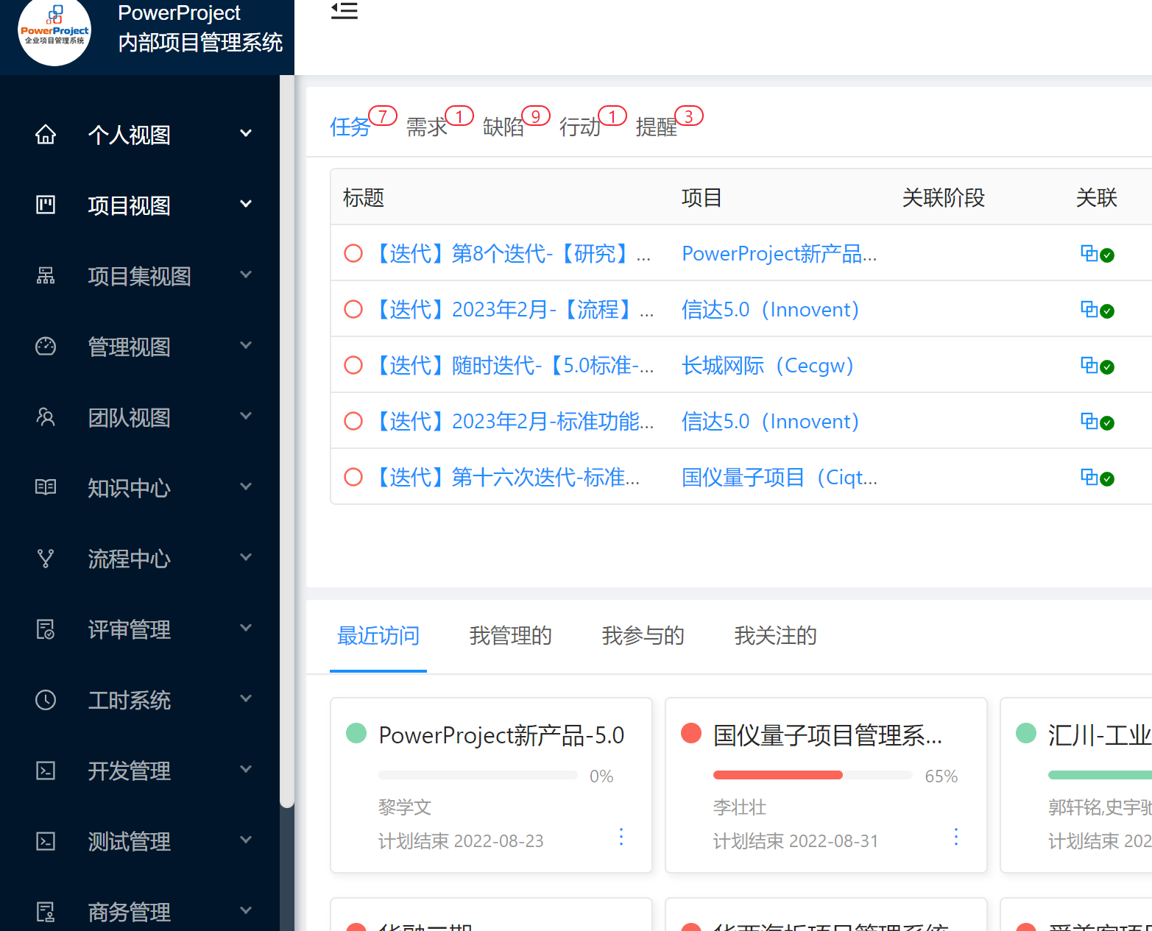Switch to the 行动 tab

tap(580, 127)
